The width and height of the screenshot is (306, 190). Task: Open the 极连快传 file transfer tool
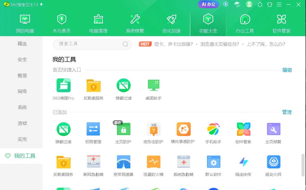click(x=244, y=165)
